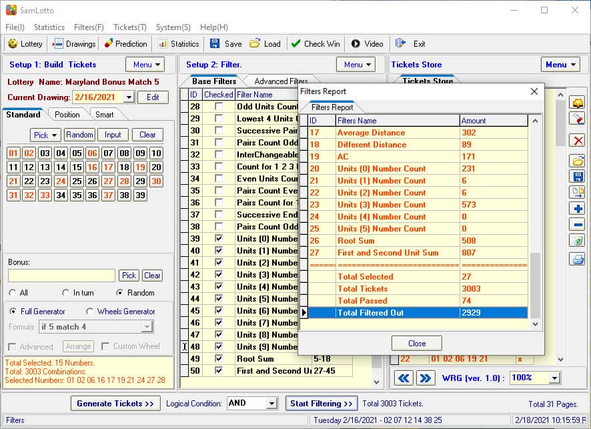Click the blue plus add icon in Tickets Store
This screenshot has width=591, height=429.
(578, 208)
